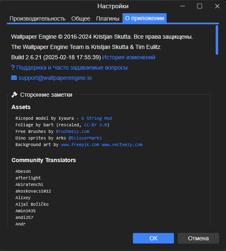Click the envelope email icon
226x251 pixels.
[14, 78]
